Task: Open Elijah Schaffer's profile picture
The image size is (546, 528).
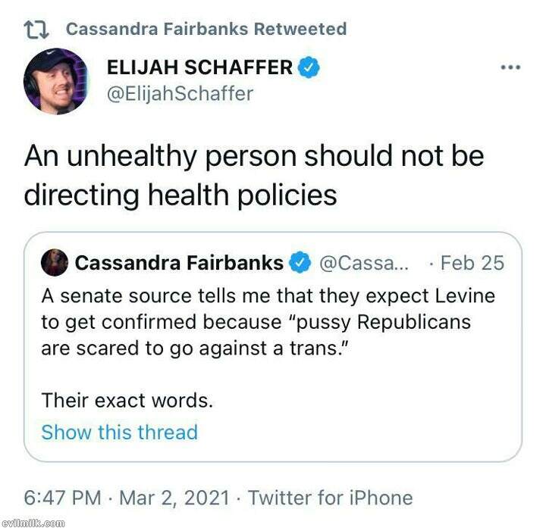Action: (56, 81)
